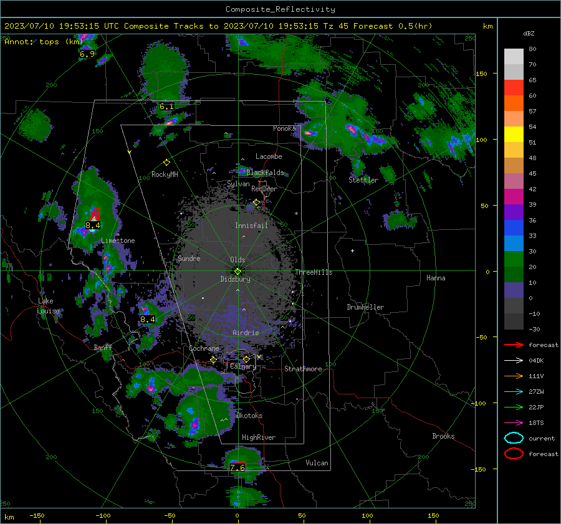Click yellow diamond marker directly above Calgary label
This screenshot has height=524, width=561.
(x=246, y=360)
